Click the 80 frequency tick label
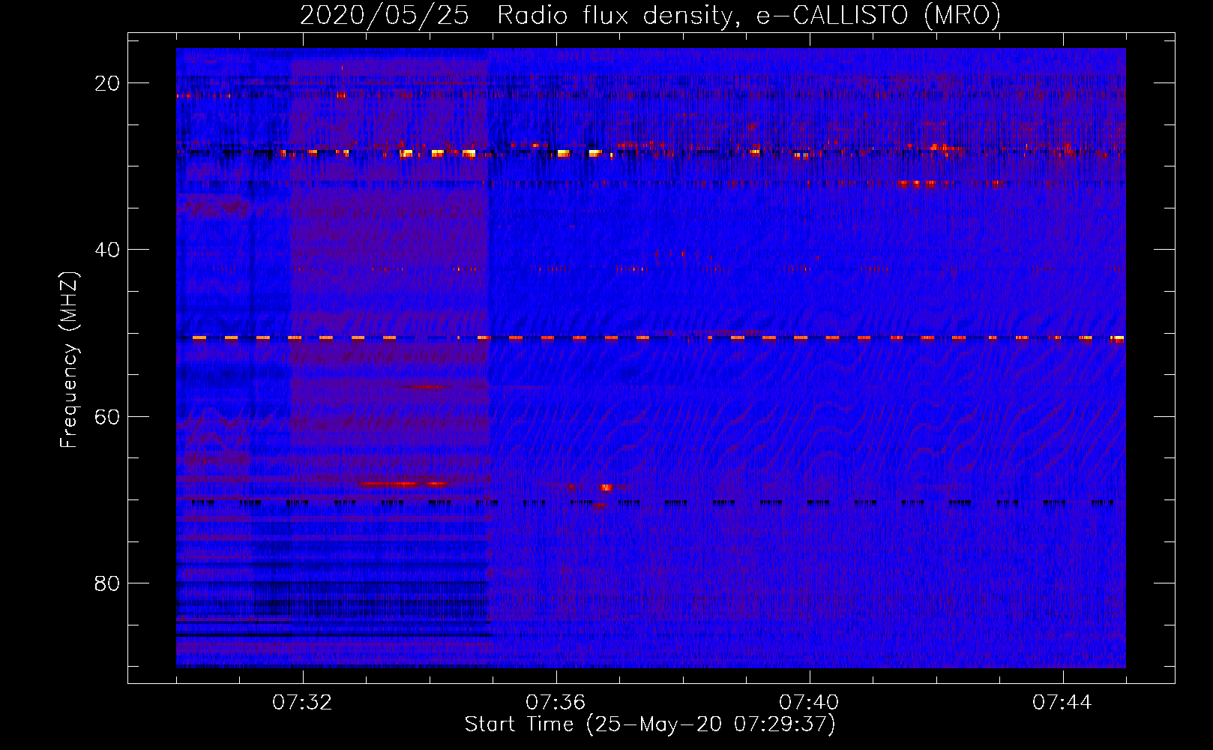The image size is (1213, 750). (x=107, y=583)
